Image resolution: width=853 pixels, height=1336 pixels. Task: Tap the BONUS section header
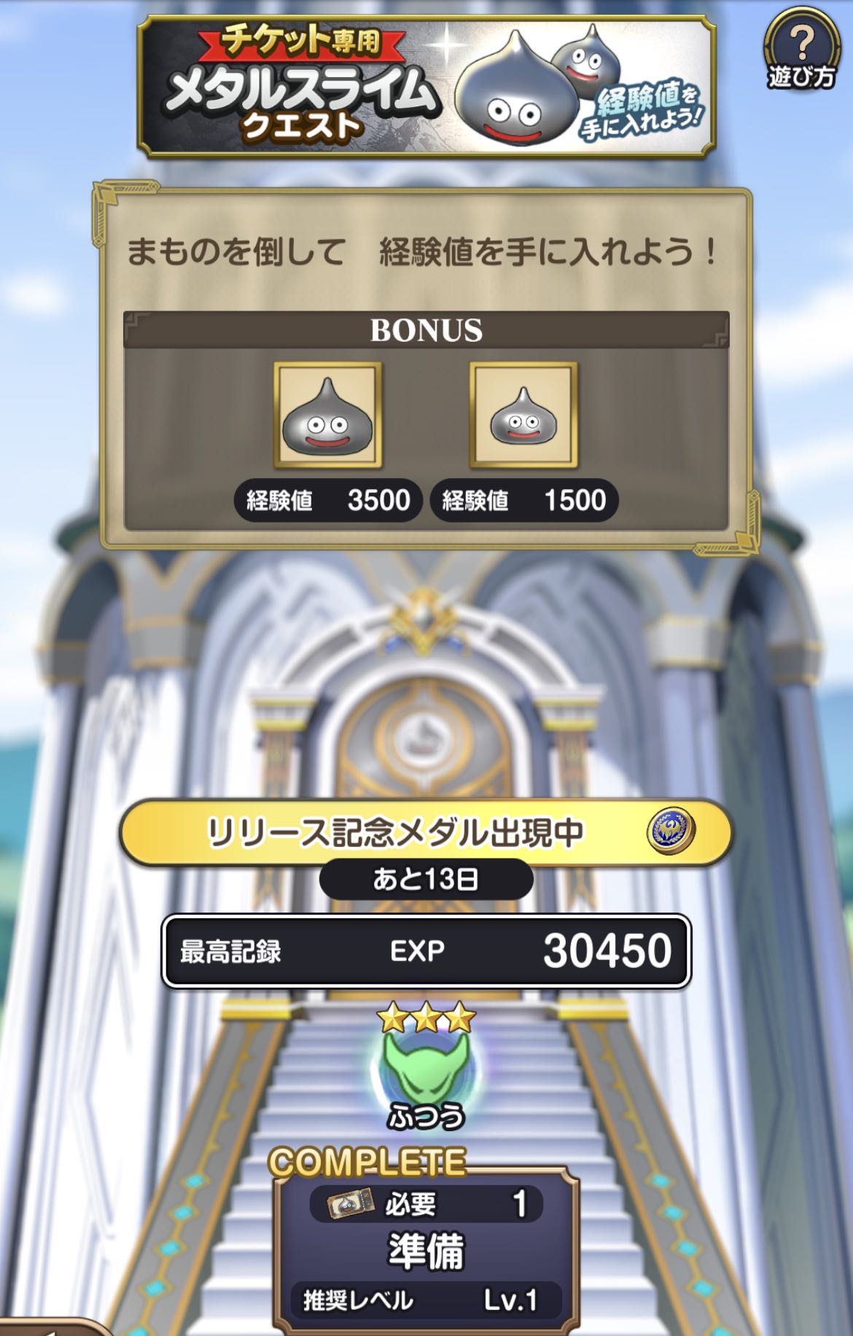pos(426,330)
